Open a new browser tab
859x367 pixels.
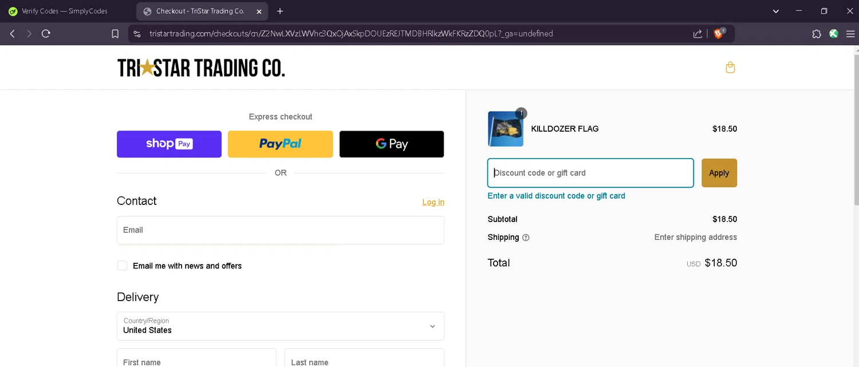[280, 11]
